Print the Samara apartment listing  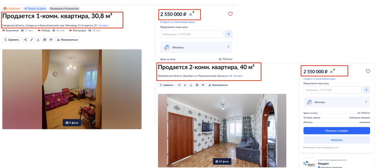tap(45, 40)
